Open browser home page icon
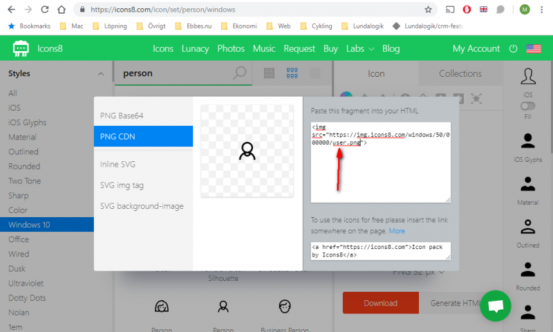The image size is (553, 332). click(x=62, y=10)
